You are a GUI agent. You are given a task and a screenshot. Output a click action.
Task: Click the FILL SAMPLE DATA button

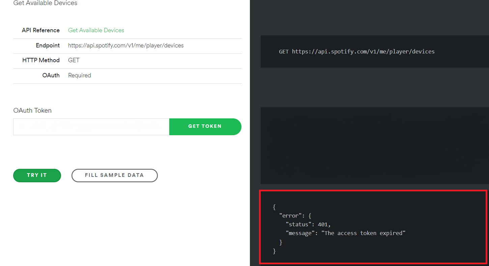114,175
